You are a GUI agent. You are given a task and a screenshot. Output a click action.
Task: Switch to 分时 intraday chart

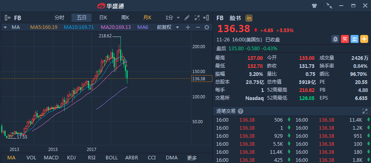point(59,18)
